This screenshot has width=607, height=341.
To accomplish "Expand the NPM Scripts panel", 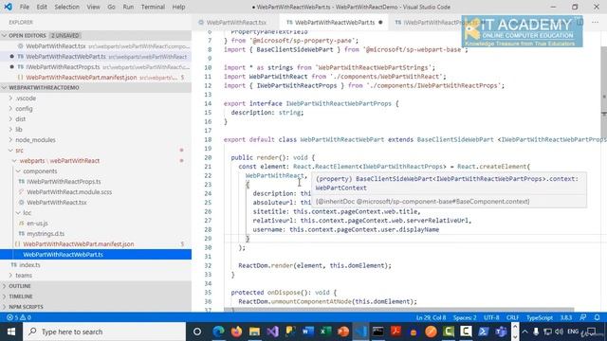I will click(x=5, y=307).
